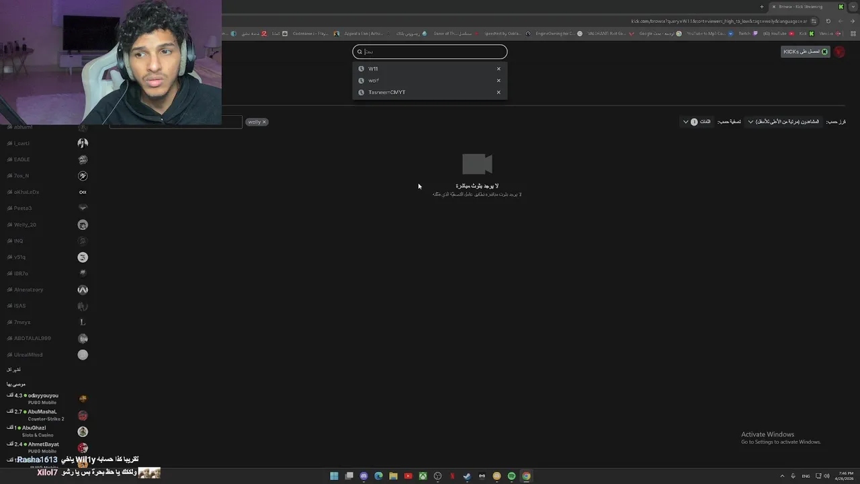Image resolution: width=860 pixels, height=484 pixels.
Task: Click 7os_N channel avatar
Action: [83, 176]
